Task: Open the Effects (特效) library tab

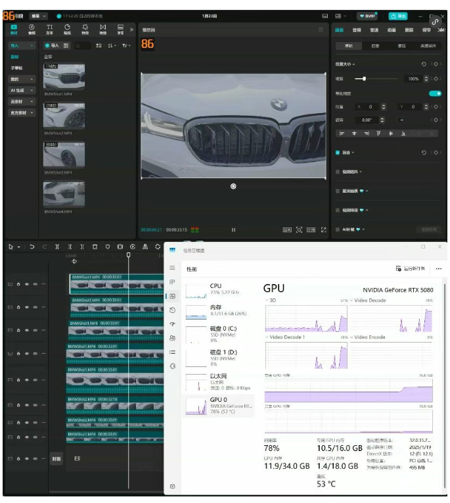Action: point(85,29)
